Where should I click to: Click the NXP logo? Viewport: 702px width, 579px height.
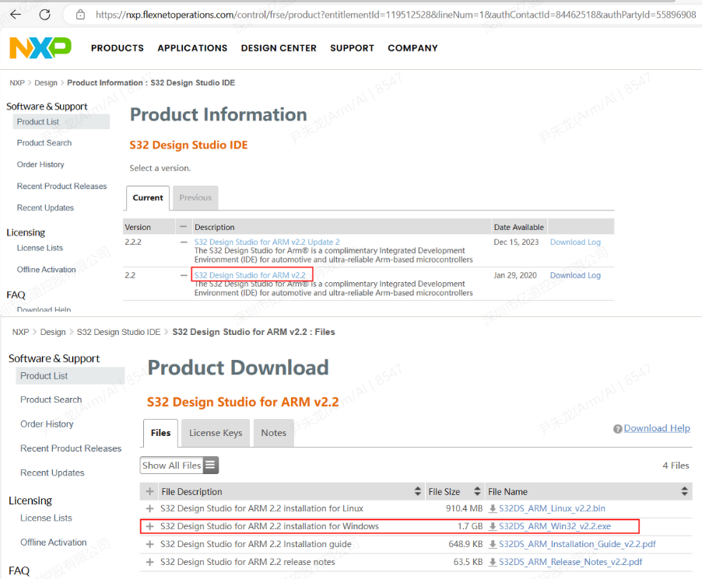[x=40, y=48]
